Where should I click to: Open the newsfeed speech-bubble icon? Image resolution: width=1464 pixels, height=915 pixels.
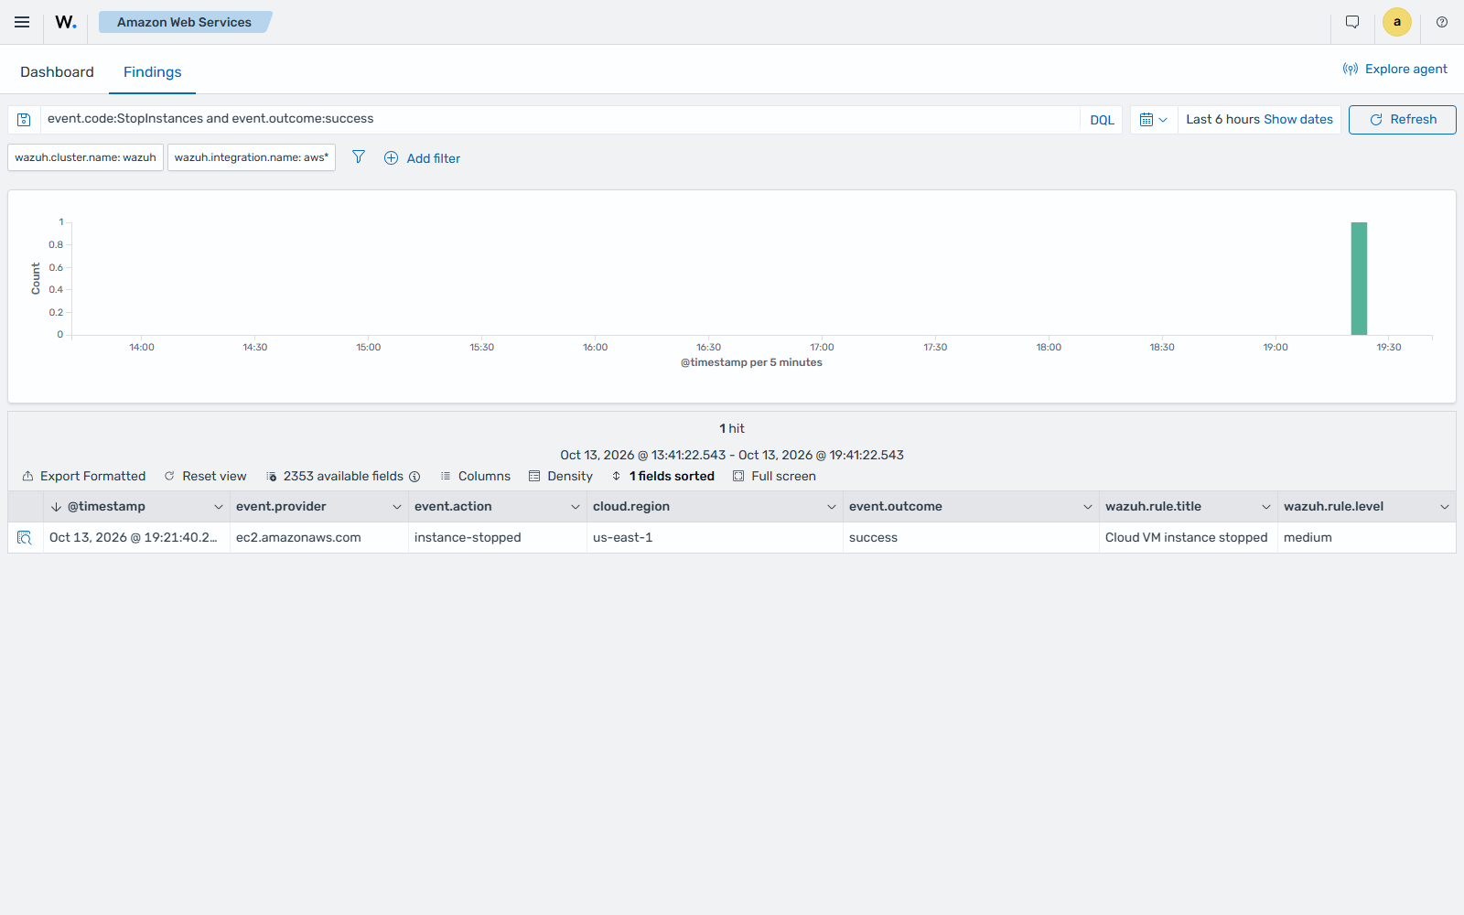1352,22
